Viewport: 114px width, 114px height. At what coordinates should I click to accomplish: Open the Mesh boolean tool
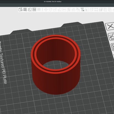(69, 10)
